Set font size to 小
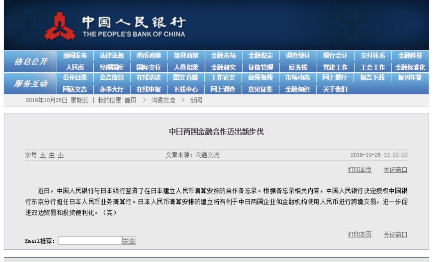Viewport: 437px width, 262px height. click(x=61, y=155)
